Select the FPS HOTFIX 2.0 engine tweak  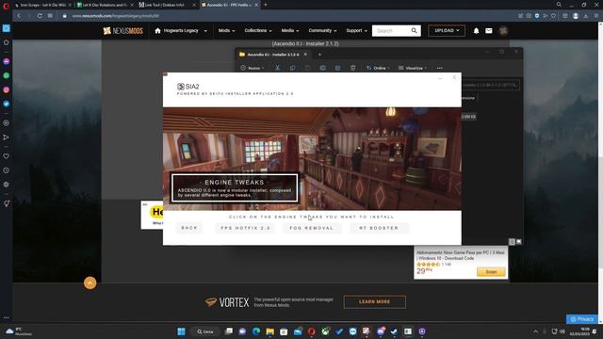[x=245, y=228]
